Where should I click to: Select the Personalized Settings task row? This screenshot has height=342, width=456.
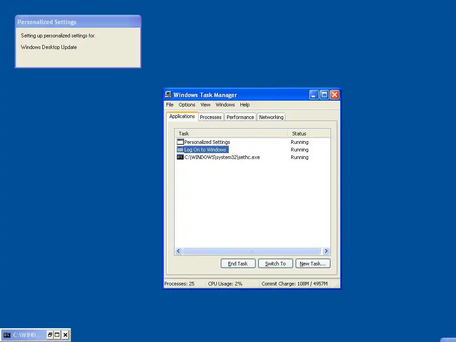pos(252,142)
